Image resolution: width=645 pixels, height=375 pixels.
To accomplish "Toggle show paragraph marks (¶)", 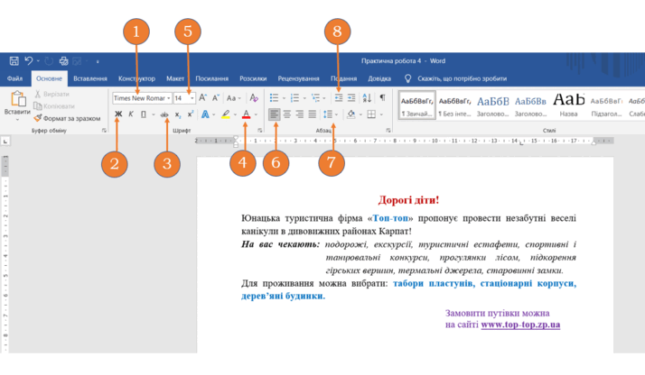I will (x=382, y=98).
